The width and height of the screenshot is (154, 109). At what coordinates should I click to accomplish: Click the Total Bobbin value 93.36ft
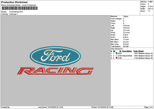click(127, 46)
